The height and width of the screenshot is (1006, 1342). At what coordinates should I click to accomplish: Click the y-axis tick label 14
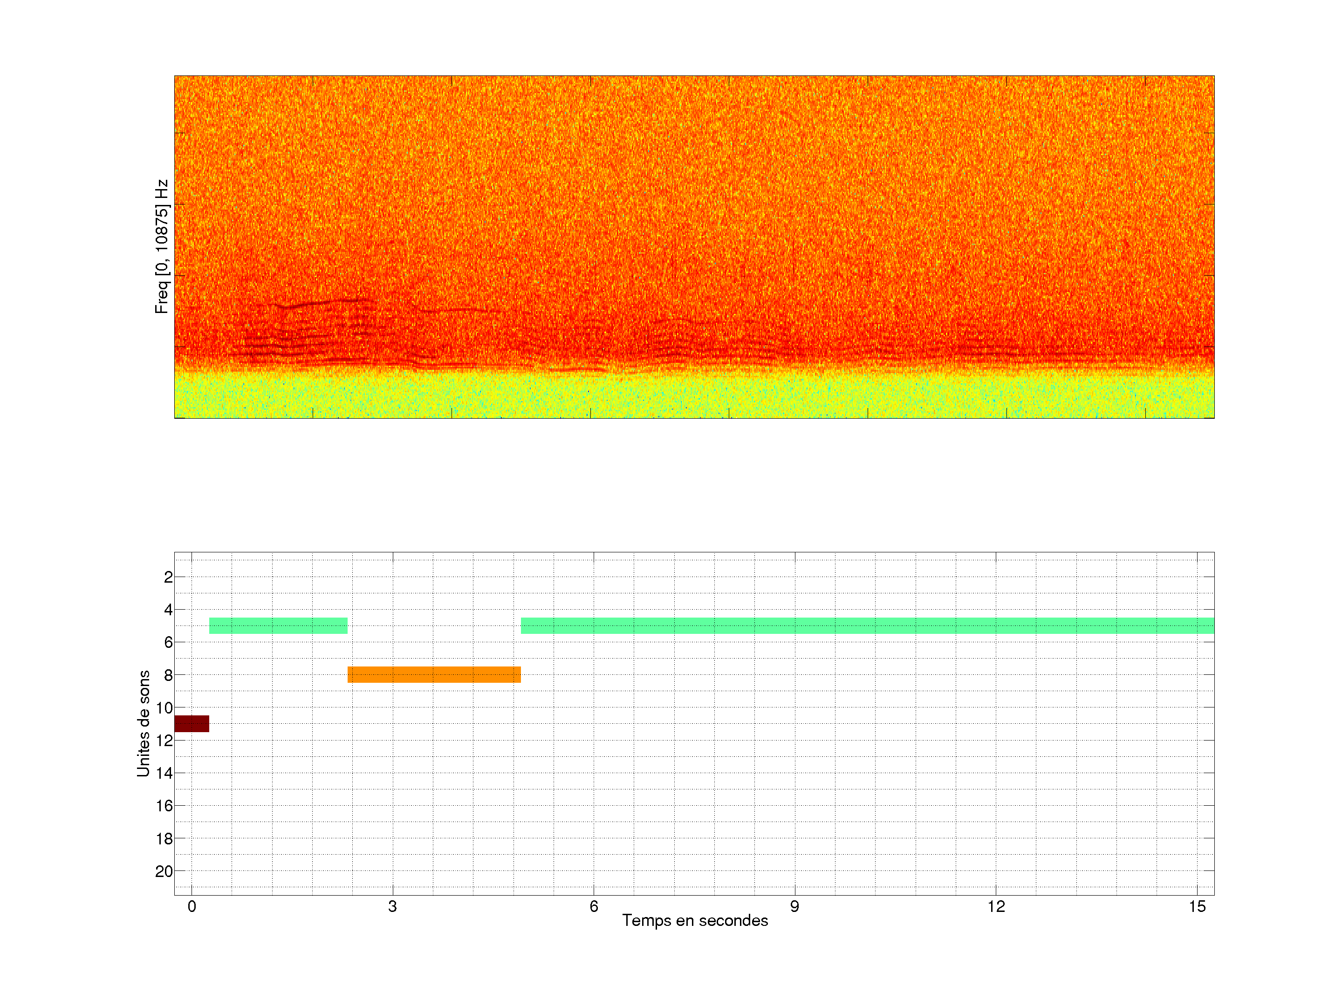(x=164, y=773)
